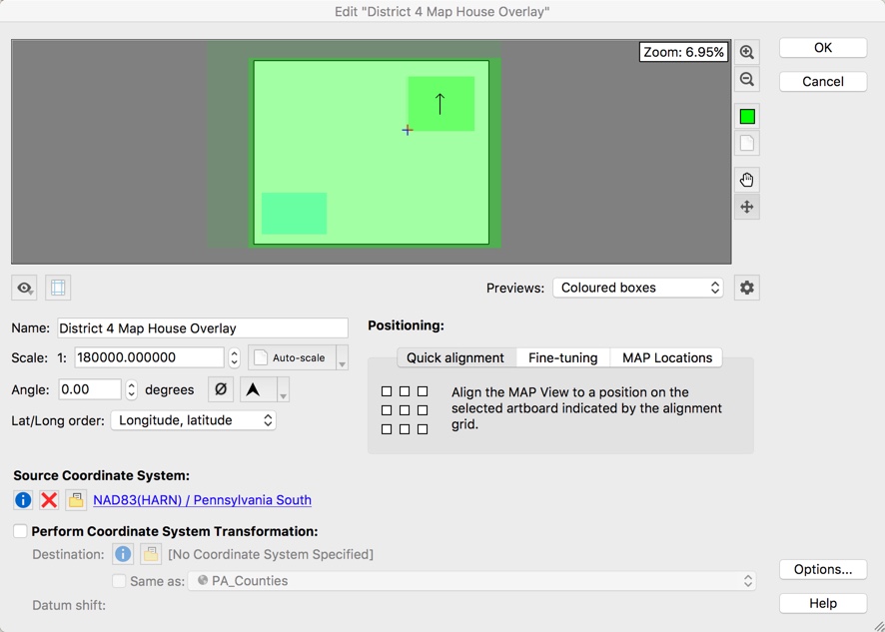Toggle the eye visibility button under preview

click(24, 288)
